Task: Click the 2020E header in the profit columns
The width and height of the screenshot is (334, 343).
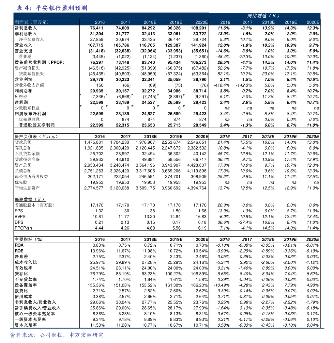Action: (202, 22)
